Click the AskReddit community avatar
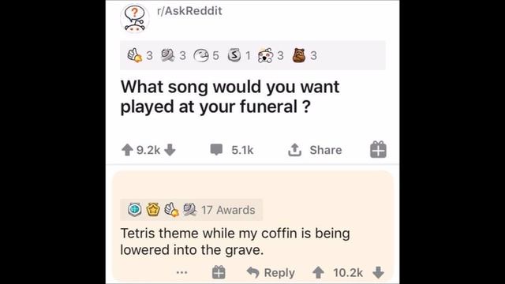 (x=135, y=19)
